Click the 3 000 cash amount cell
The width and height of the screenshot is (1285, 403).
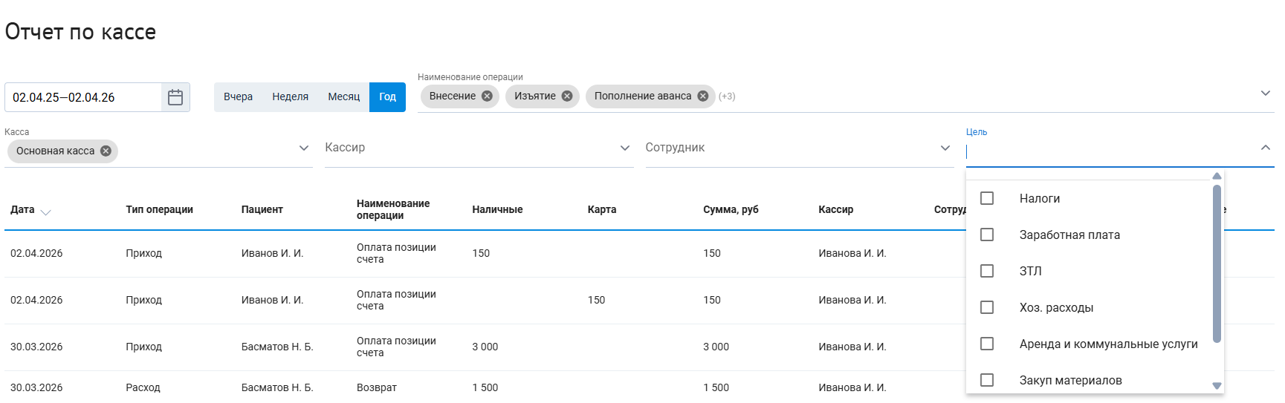(x=485, y=347)
